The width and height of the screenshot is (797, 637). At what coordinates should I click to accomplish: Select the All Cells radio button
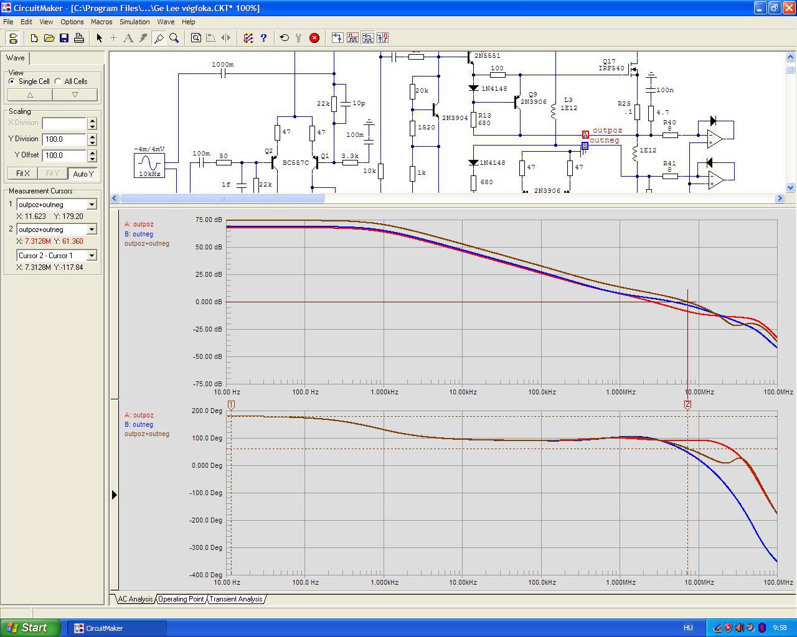pyautogui.click(x=58, y=81)
